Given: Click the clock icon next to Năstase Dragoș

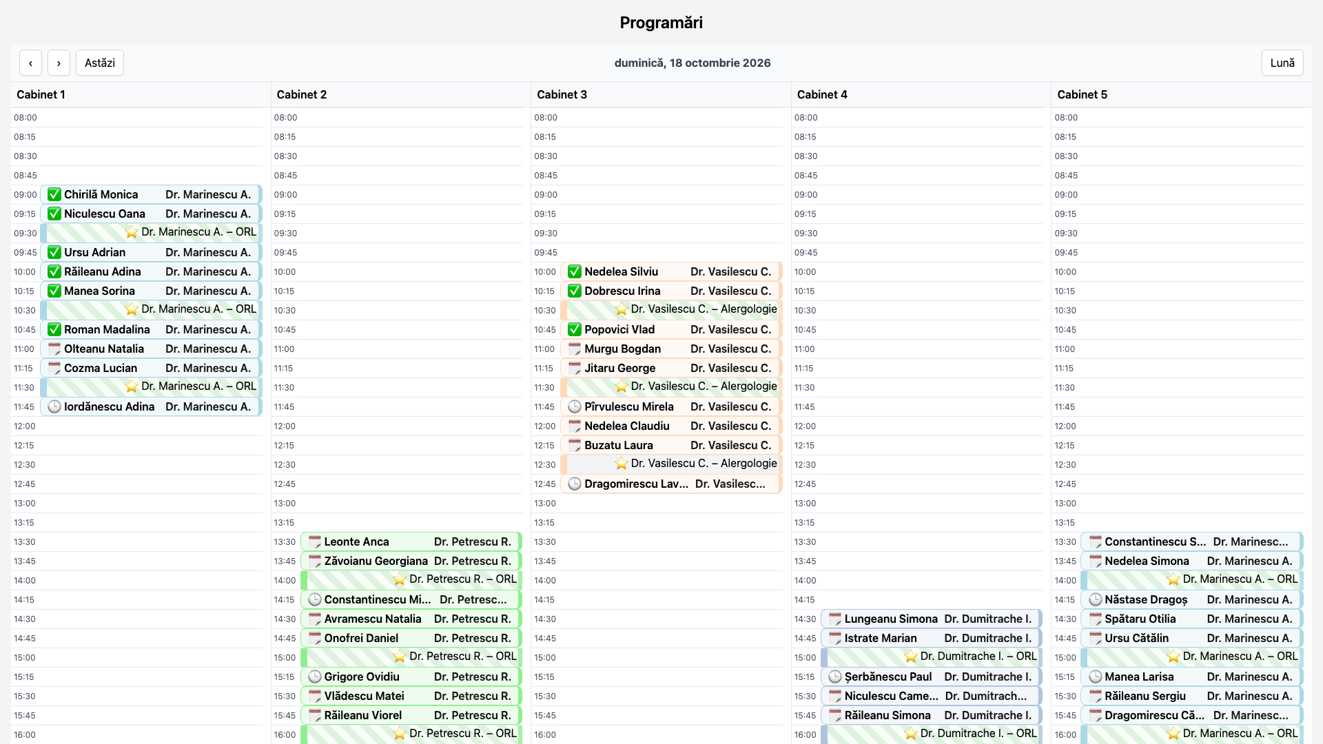Looking at the screenshot, I should click(x=1096, y=599).
